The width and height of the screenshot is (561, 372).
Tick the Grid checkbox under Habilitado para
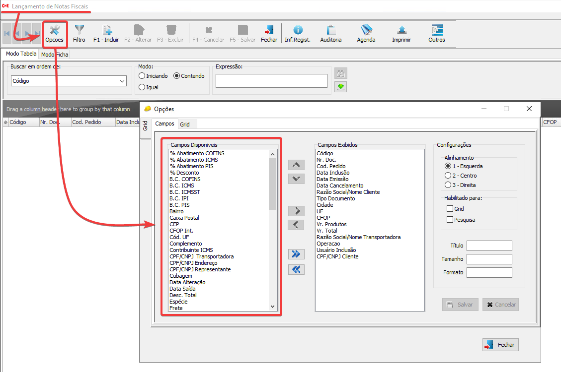click(x=450, y=209)
